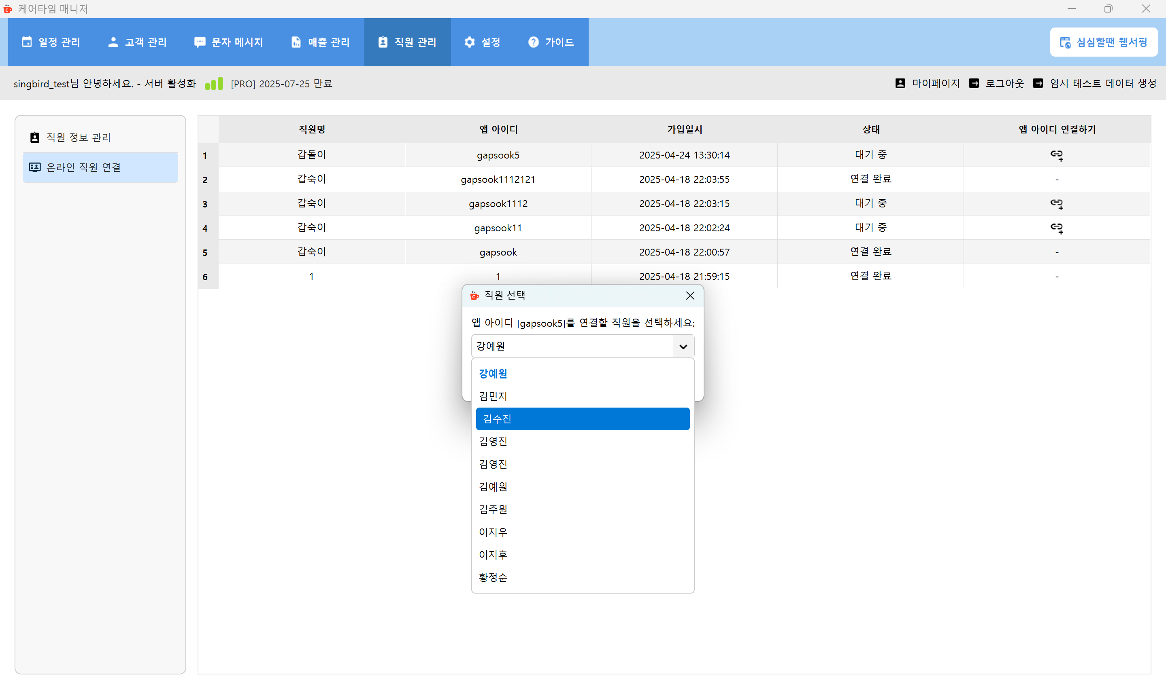The height and width of the screenshot is (689, 1166).
Task: Select 김민지 from the dropdown list
Action: (493, 396)
